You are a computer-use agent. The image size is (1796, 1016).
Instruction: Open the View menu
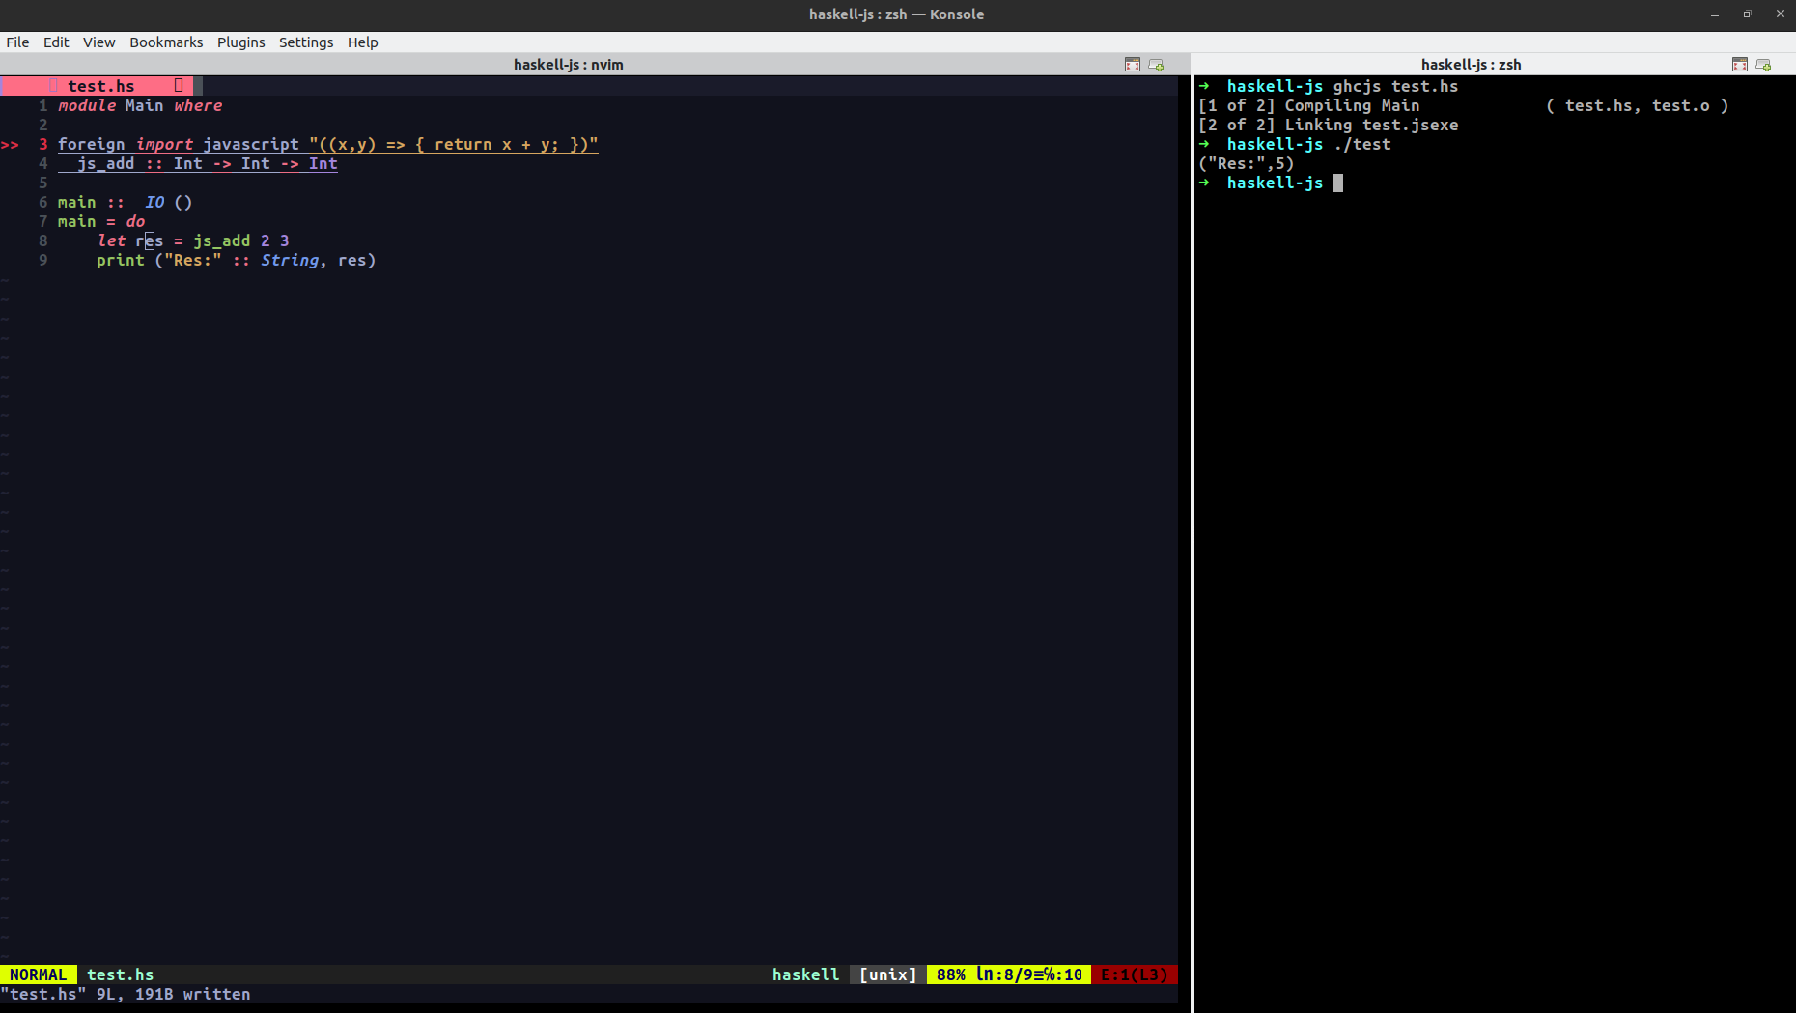click(98, 42)
